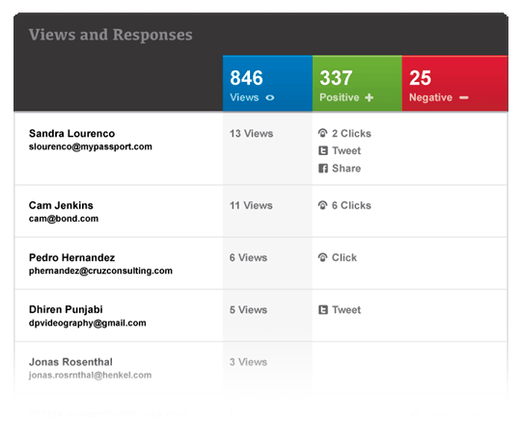Open Dhiren Punjabi's name
The image size is (521, 422).
(x=66, y=309)
